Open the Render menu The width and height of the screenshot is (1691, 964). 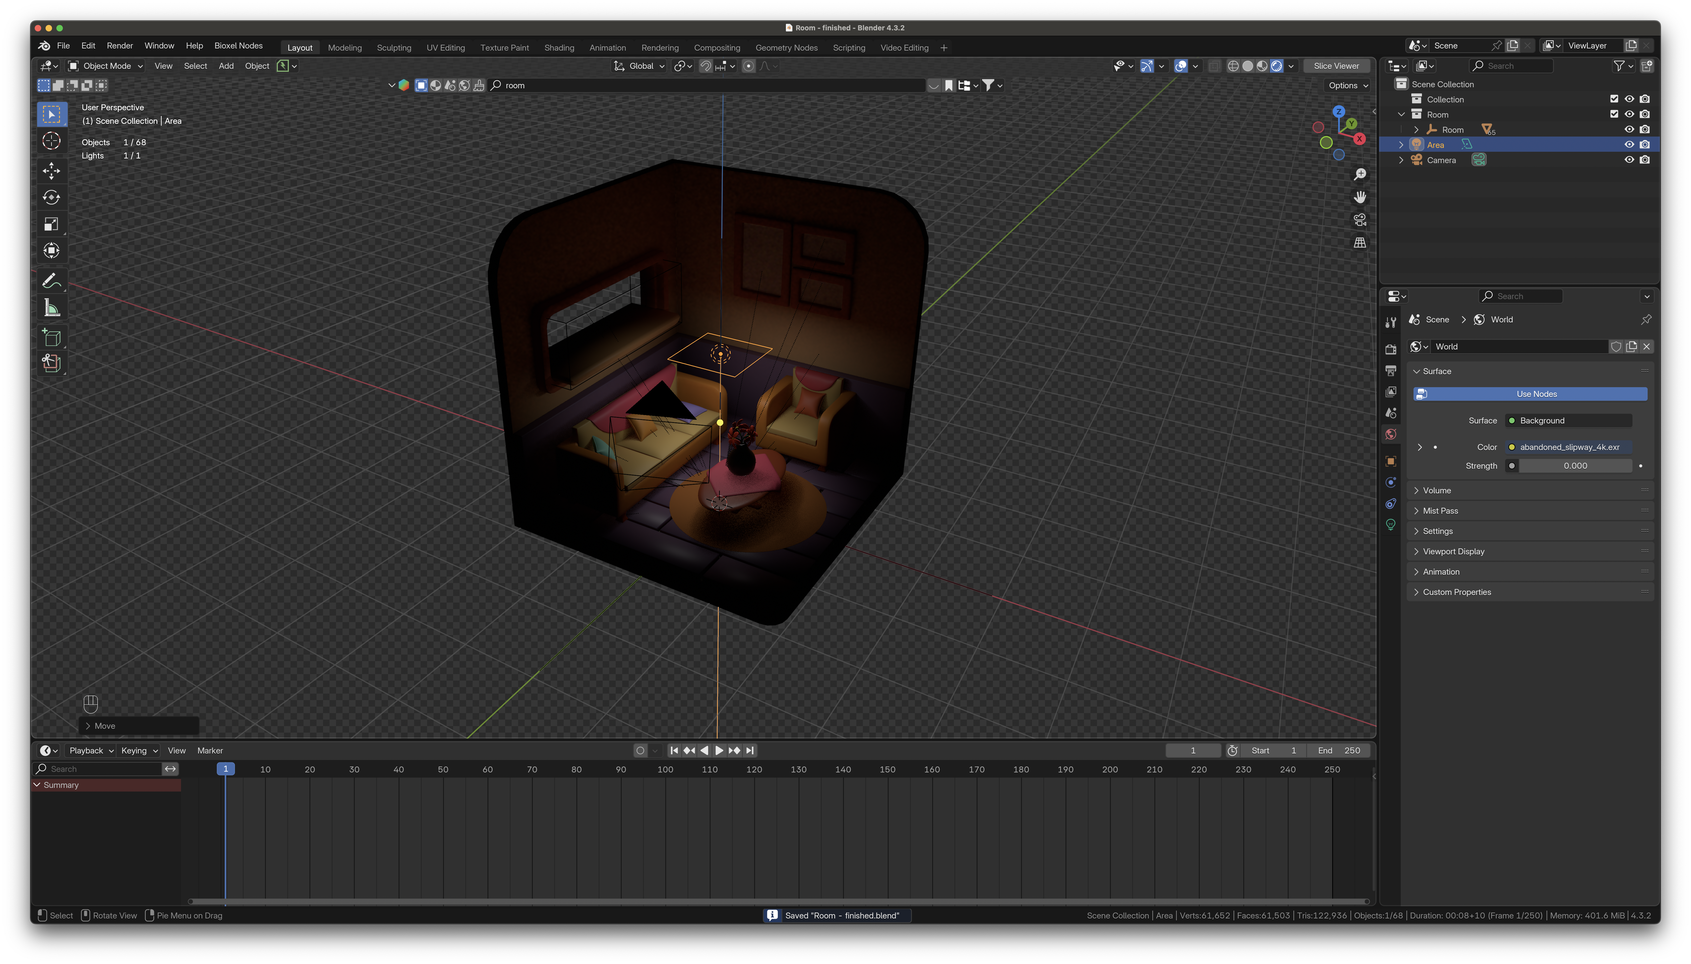(120, 46)
